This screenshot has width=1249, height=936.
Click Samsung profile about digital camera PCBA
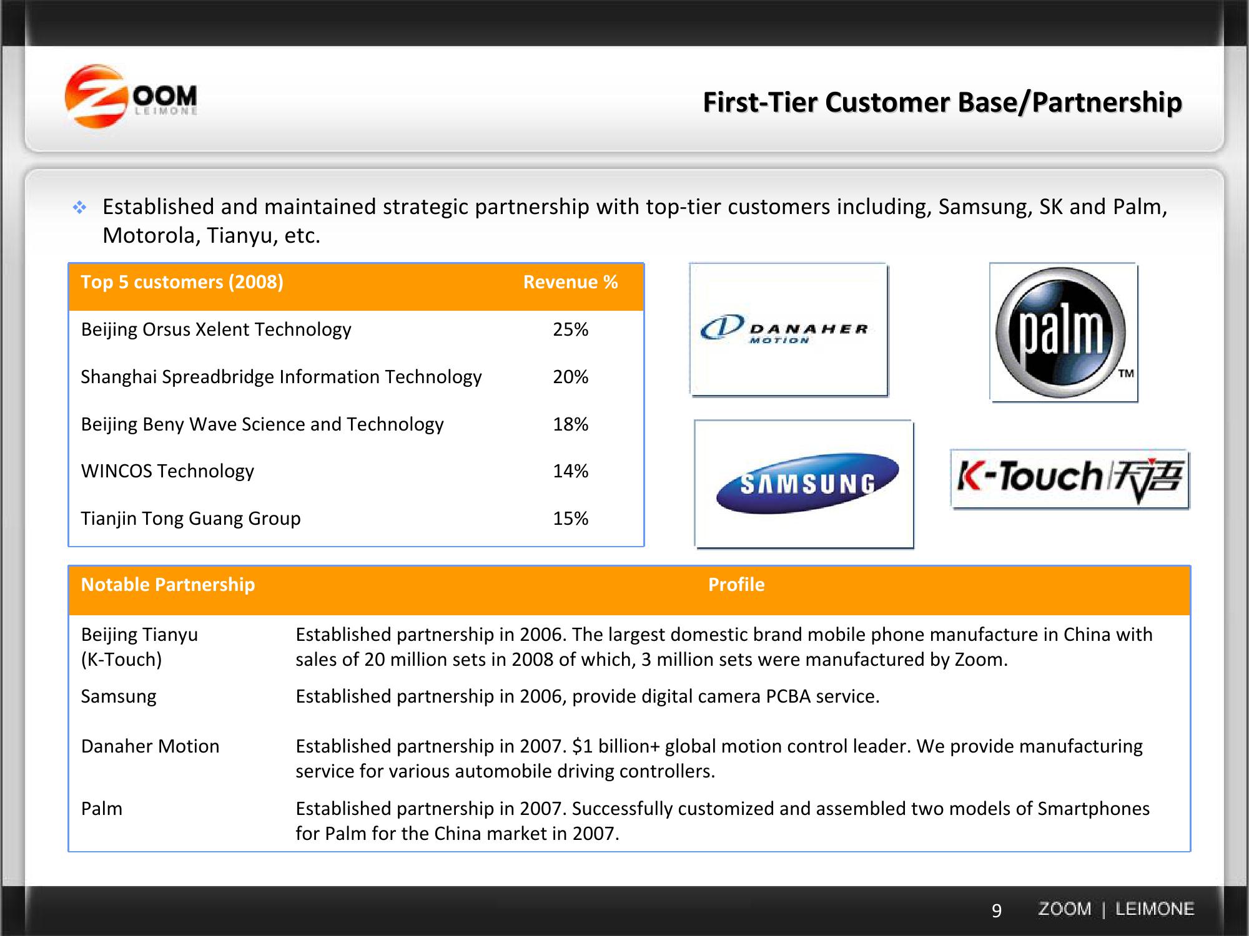coord(587,696)
